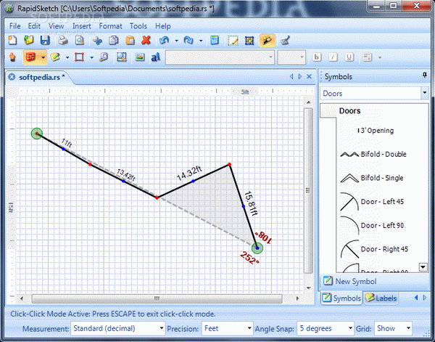This screenshot has height=342, width=435.
Task: Open the Edit menu
Action: pyautogui.click(x=34, y=26)
